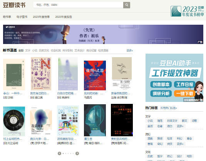The image size is (206, 161).
Task: Select the 艺术设计 new books filter tab
Action: point(79,51)
